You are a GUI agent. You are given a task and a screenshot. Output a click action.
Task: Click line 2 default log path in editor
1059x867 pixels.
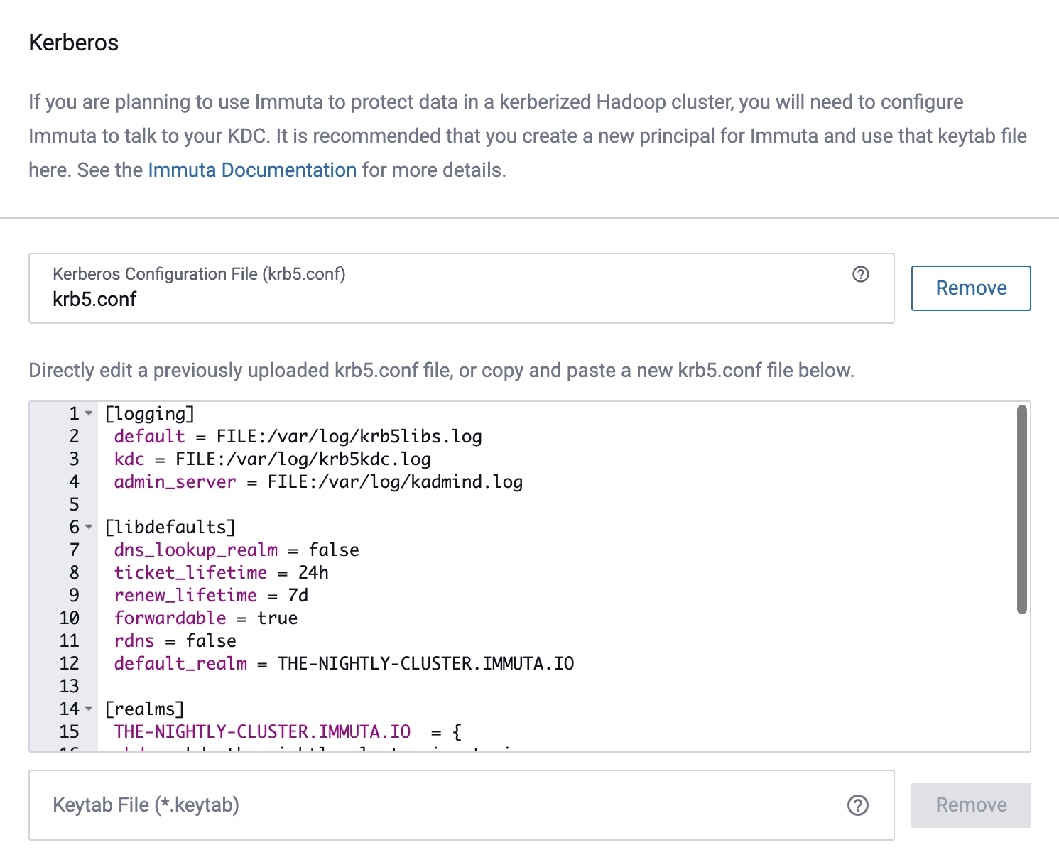coord(348,437)
